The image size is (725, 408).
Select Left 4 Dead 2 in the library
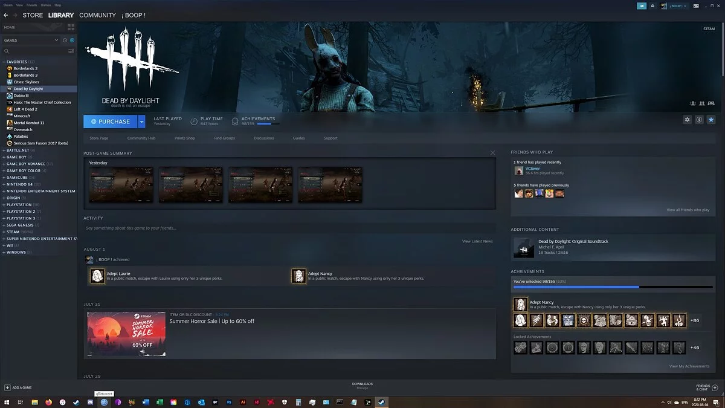pyautogui.click(x=25, y=109)
